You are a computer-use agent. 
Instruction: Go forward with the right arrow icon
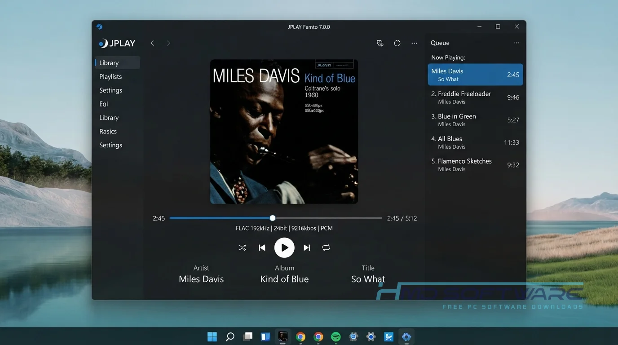pyautogui.click(x=168, y=43)
